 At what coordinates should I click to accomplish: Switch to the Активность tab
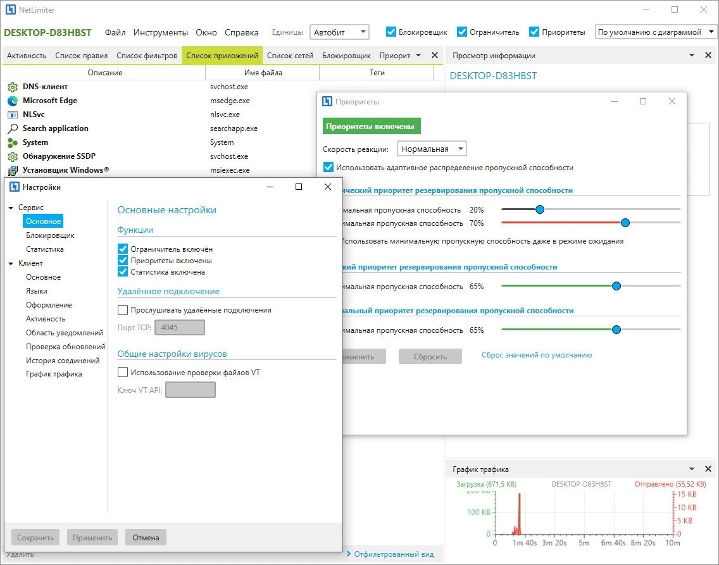pos(27,56)
